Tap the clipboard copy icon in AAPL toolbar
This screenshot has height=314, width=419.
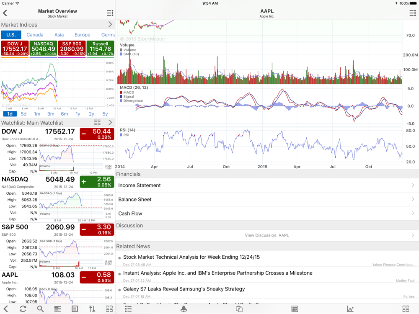pyautogui.click(x=239, y=309)
